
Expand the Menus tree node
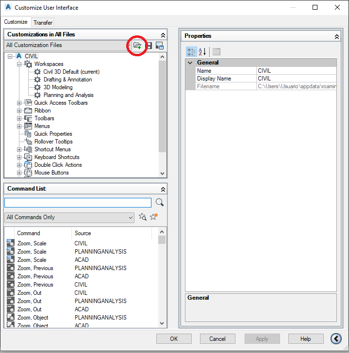19,126
